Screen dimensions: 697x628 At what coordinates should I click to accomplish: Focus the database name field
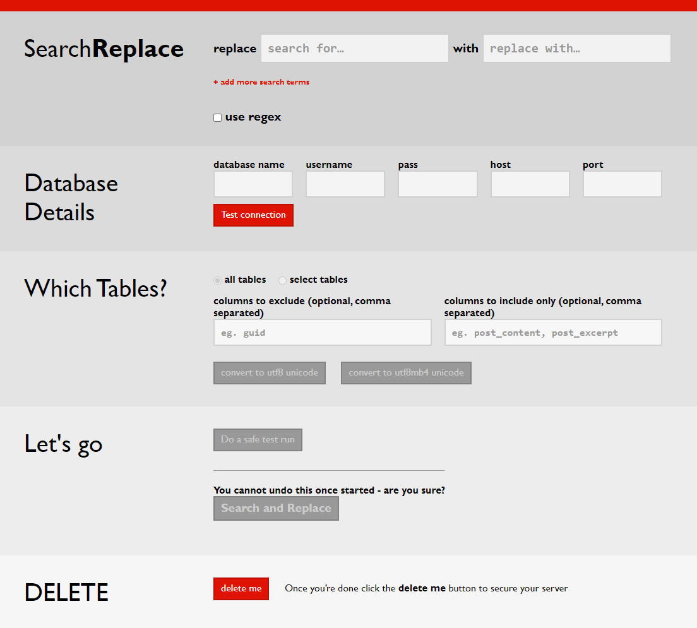click(x=253, y=184)
